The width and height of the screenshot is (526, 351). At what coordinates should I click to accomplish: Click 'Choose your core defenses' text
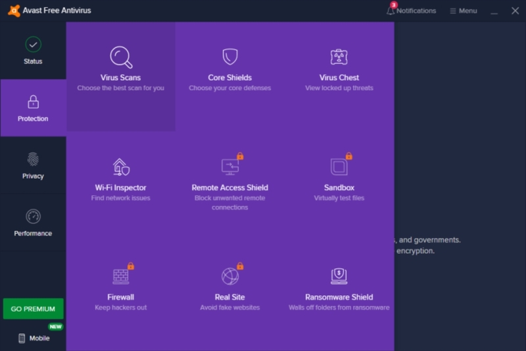pos(229,88)
